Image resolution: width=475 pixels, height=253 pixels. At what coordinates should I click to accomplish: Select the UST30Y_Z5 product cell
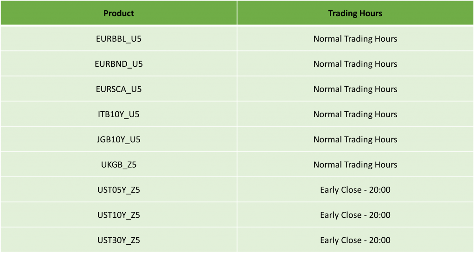pyautogui.click(x=119, y=240)
